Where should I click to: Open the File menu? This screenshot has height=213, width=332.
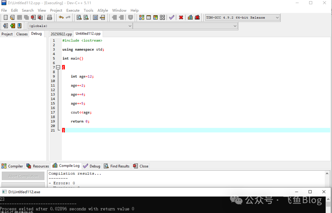click(4, 10)
